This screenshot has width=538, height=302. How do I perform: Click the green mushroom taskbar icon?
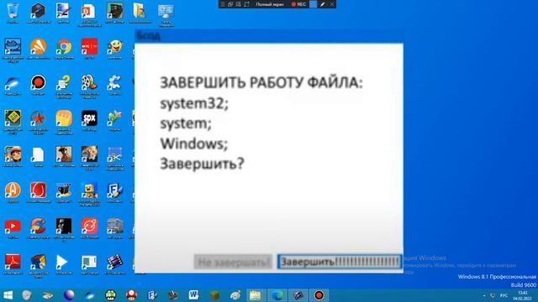pos(110,295)
